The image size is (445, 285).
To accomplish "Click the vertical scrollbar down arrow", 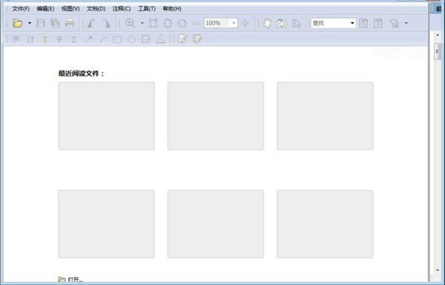I will point(438,270).
